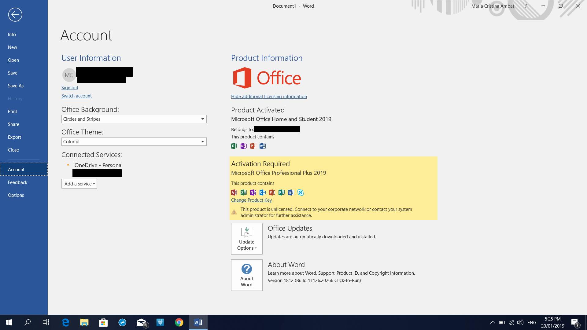Click the Skype icon in Professional Plus
The image size is (587, 330).
301,193
